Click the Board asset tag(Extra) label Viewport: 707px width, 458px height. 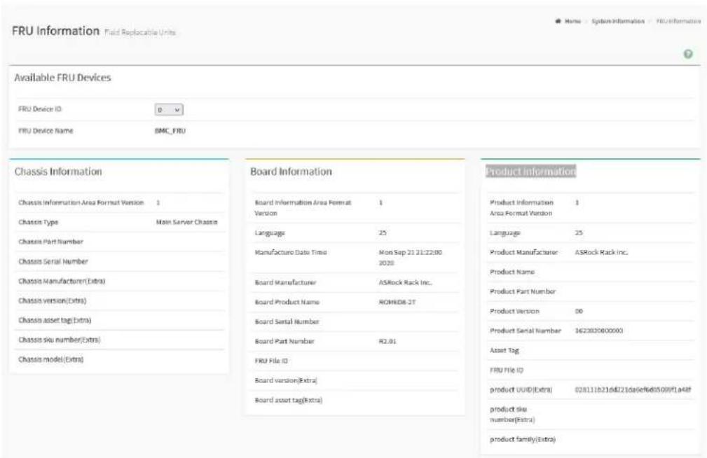(x=289, y=401)
